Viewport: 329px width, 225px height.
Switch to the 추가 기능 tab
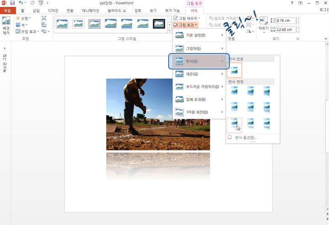pyautogui.click(x=172, y=11)
